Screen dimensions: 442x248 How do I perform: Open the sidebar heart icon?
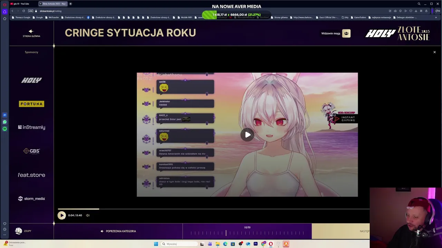click(4, 224)
